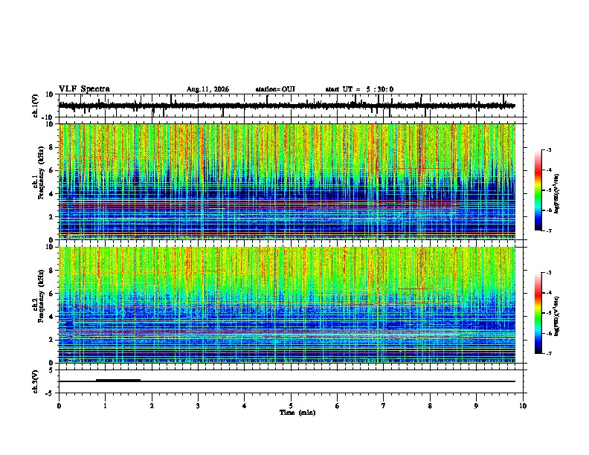Screen dimensions: 589x455
Task: Click time axis tick label '5'
Action: (291, 406)
